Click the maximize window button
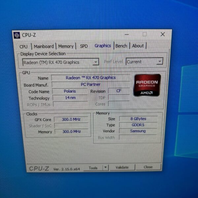This screenshot has height=198, width=198. point(145,34)
